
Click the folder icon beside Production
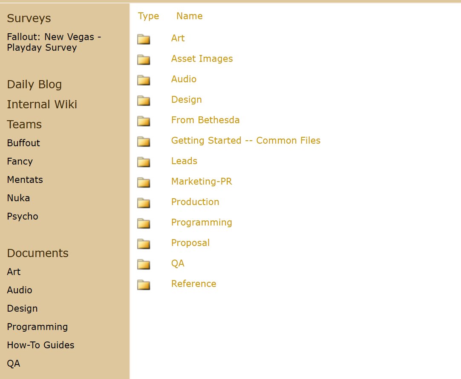click(x=144, y=203)
